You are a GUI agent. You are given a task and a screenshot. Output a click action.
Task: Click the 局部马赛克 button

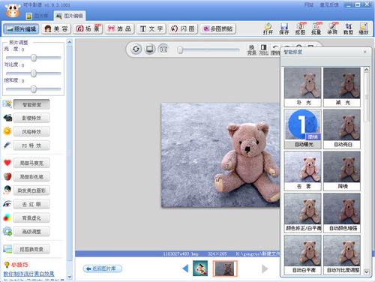(31, 163)
